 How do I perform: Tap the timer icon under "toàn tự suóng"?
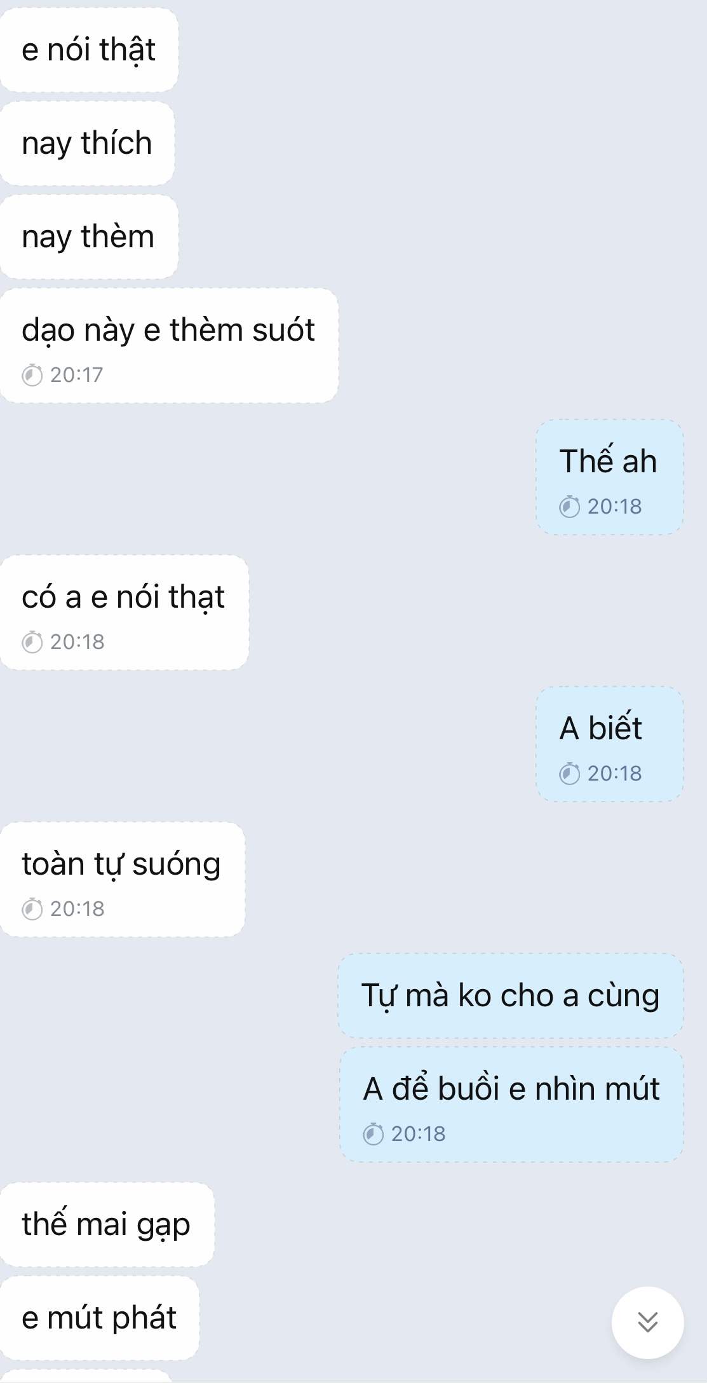[x=32, y=909]
